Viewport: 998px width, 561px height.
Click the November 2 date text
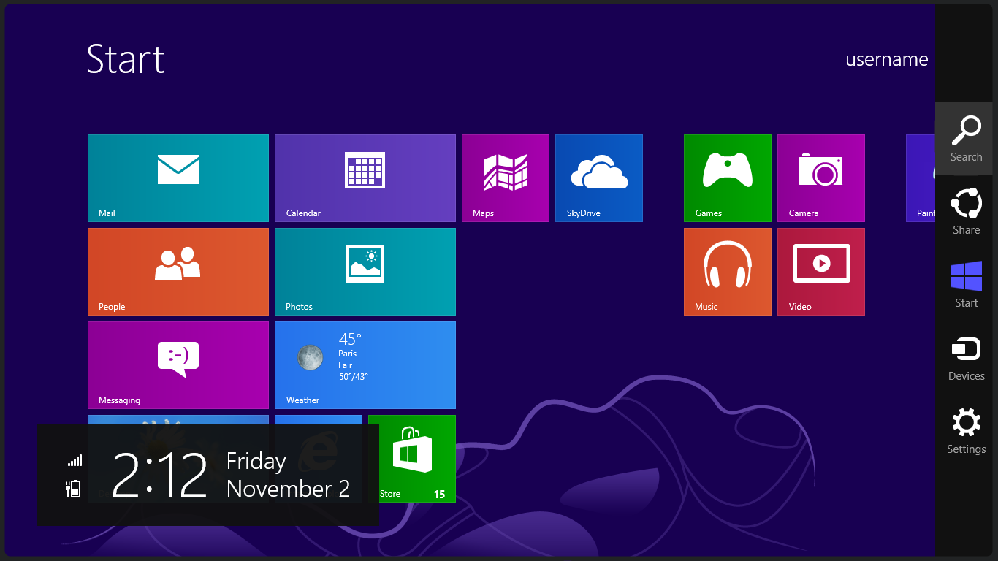click(289, 489)
